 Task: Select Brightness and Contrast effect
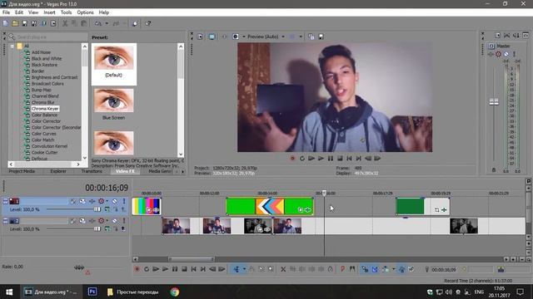point(54,77)
